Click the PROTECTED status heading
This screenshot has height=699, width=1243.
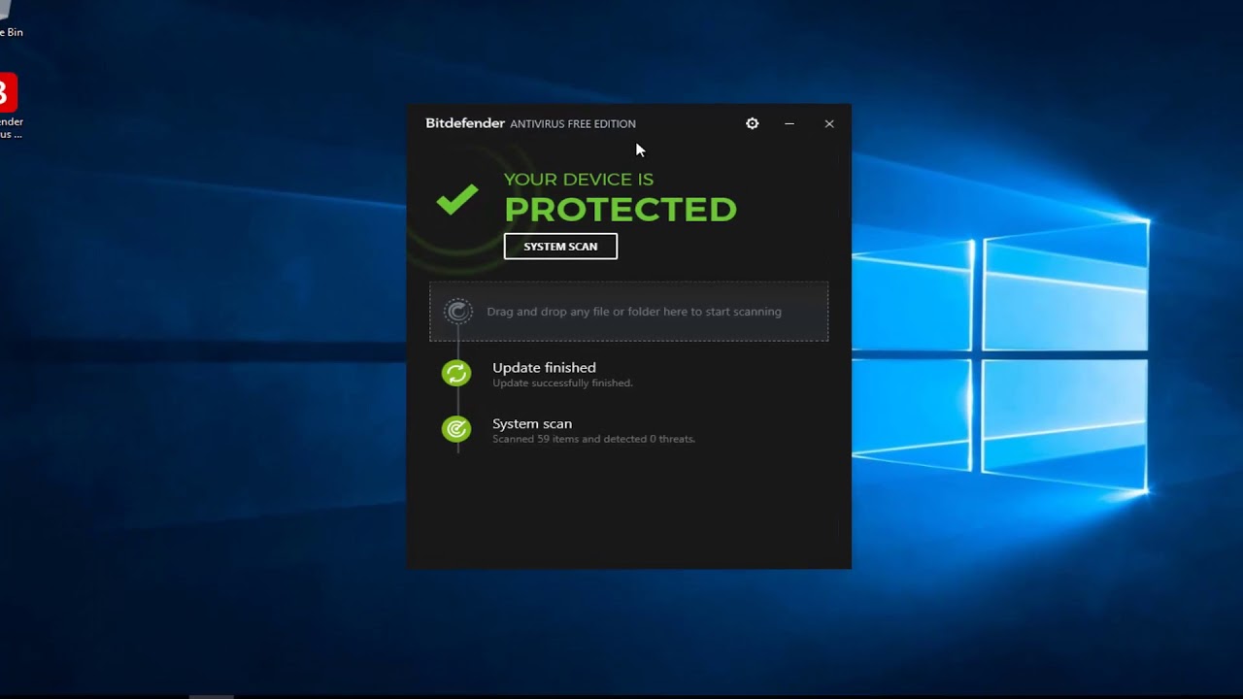tap(621, 209)
